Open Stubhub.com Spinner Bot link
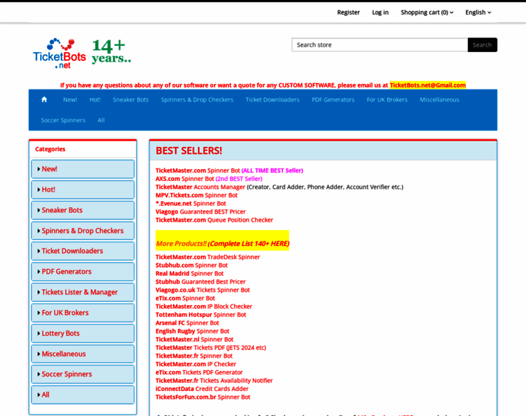 tap(192, 265)
